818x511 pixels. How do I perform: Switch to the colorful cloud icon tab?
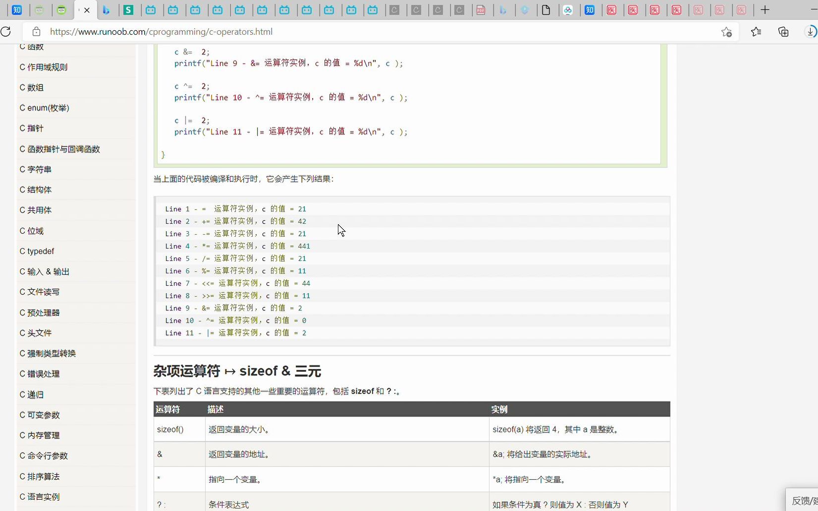click(x=568, y=10)
